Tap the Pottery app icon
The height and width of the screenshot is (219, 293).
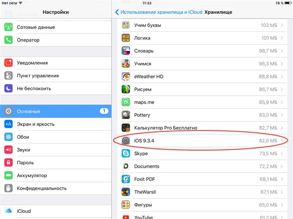pyautogui.click(x=126, y=115)
